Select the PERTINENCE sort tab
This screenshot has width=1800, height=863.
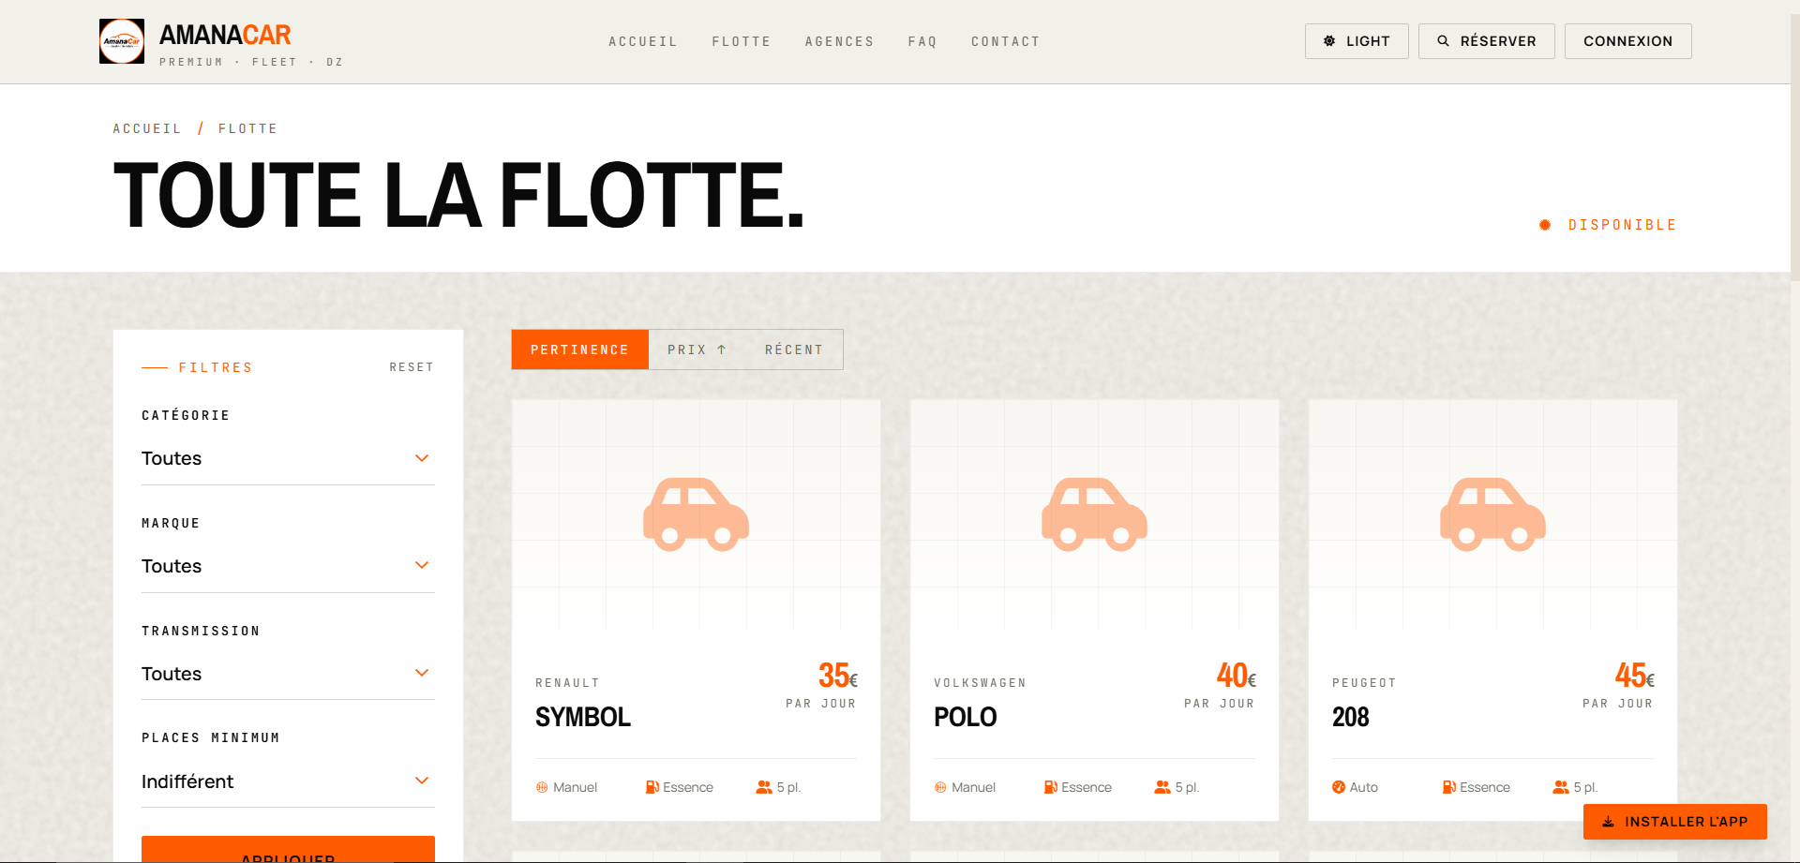(579, 350)
